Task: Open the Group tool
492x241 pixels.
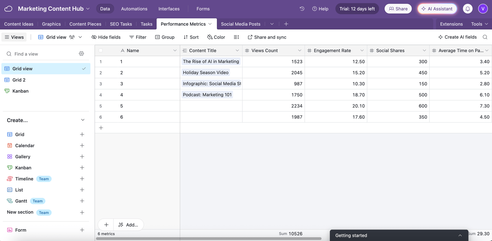Action: pos(165,37)
